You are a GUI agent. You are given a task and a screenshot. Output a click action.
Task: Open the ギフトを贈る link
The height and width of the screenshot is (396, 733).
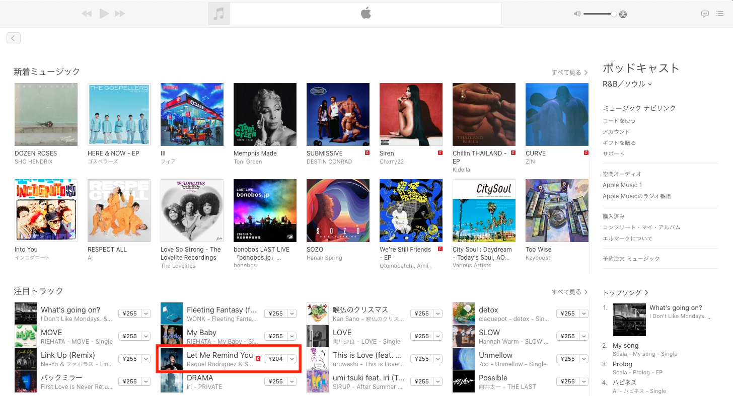619,143
